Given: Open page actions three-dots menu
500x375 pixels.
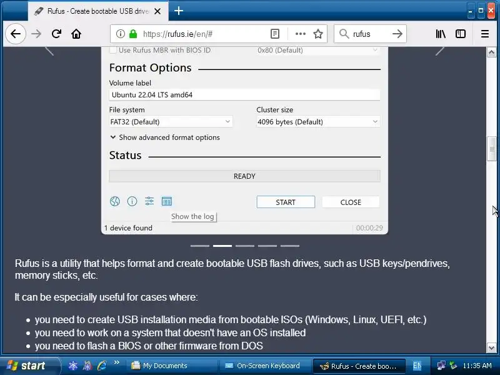Looking at the screenshot, I should pyautogui.click(x=301, y=34).
